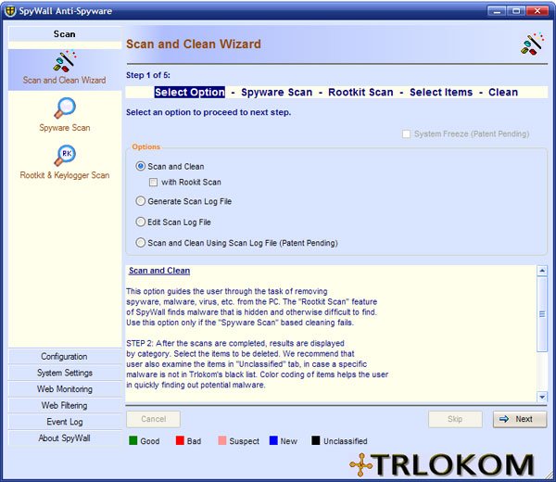Enable the with Rookit Scan checkbox
This screenshot has height=482, width=556.
(153, 183)
